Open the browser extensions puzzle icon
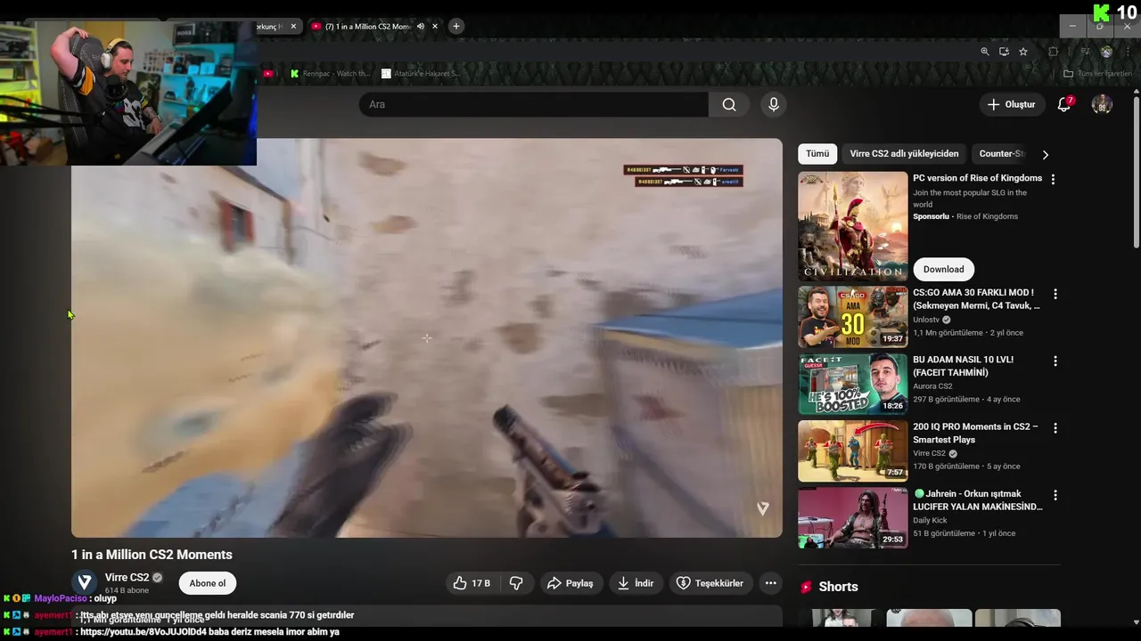 (1053, 52)
